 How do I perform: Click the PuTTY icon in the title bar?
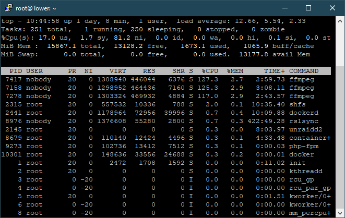8,8
